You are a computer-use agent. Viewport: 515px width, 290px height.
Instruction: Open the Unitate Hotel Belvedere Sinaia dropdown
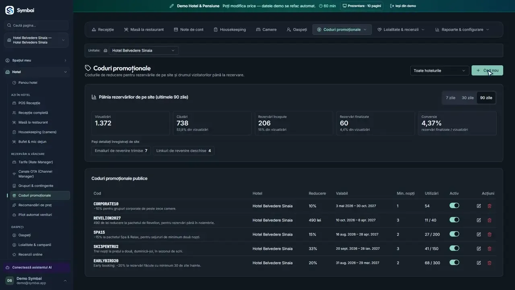click(144, 50)
